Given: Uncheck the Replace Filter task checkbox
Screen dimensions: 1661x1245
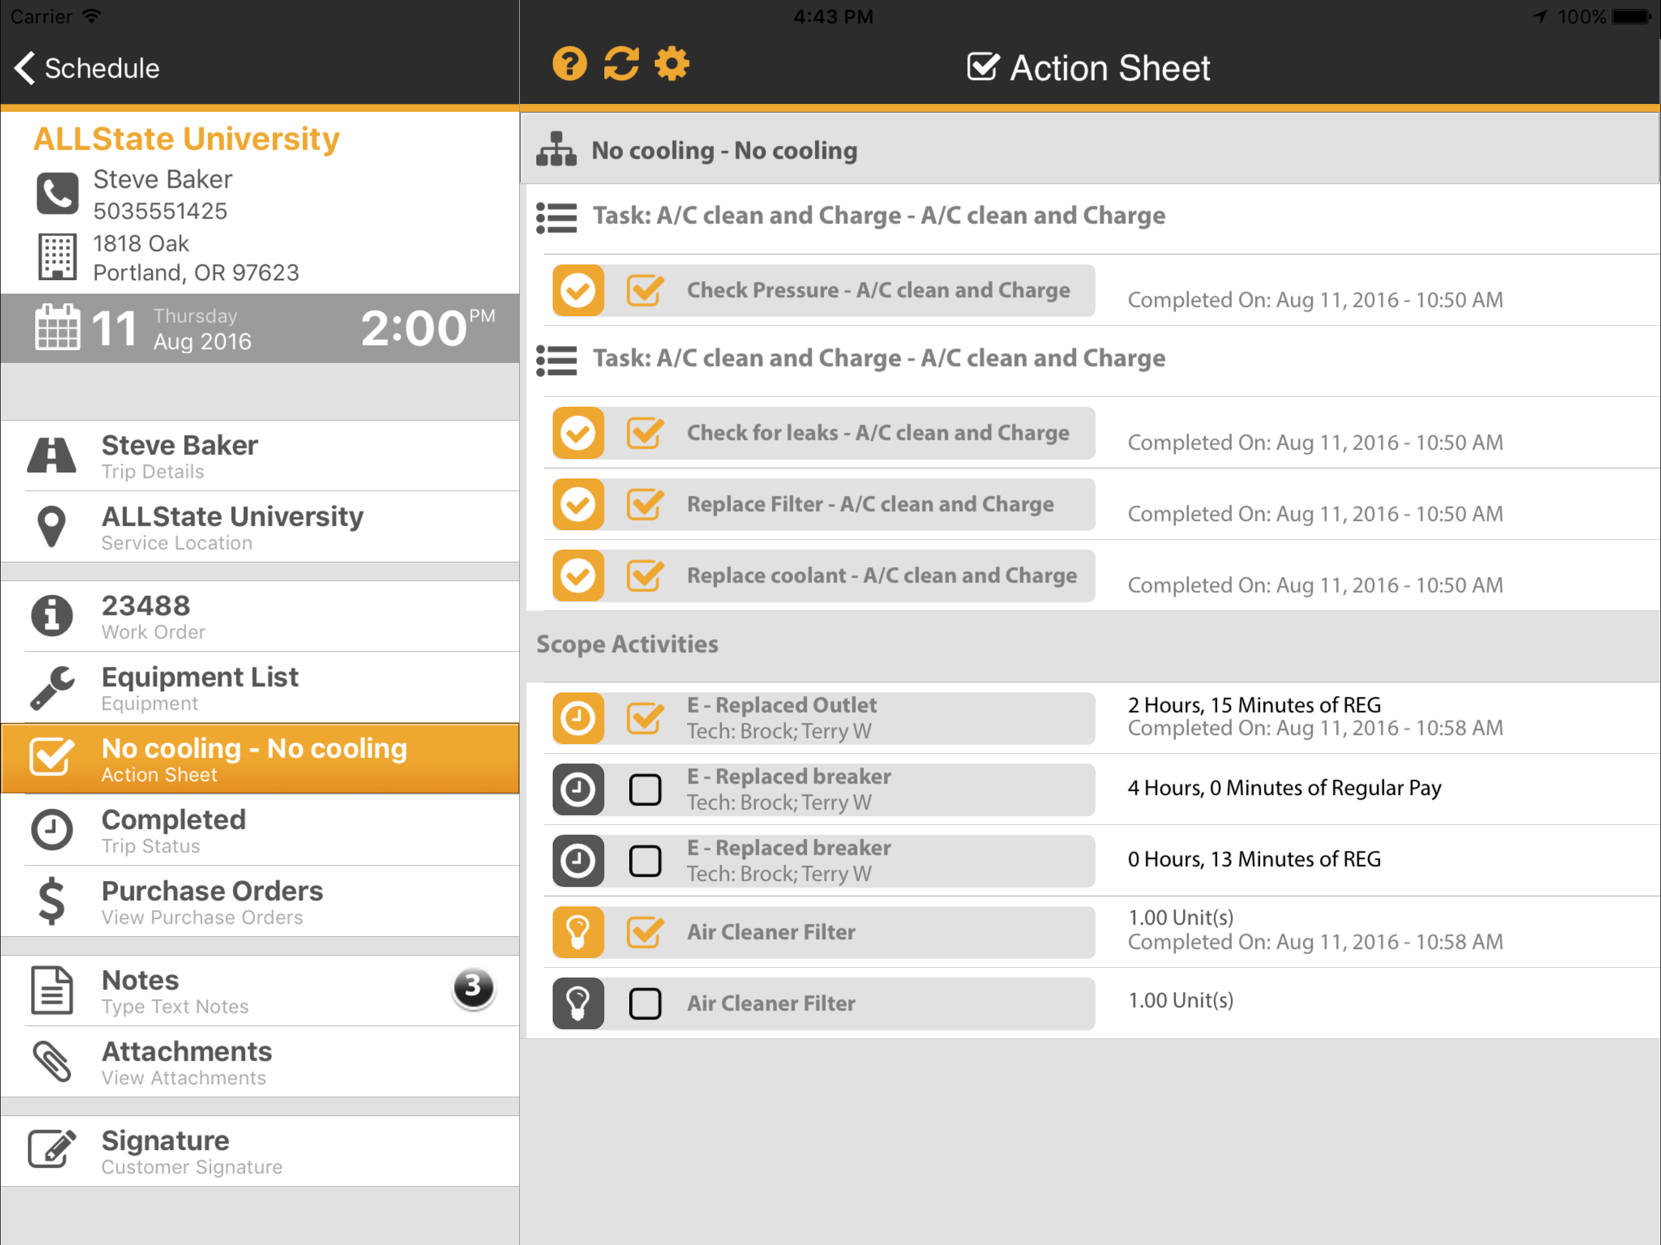Looking at the screenshot, I should [644, 505].
